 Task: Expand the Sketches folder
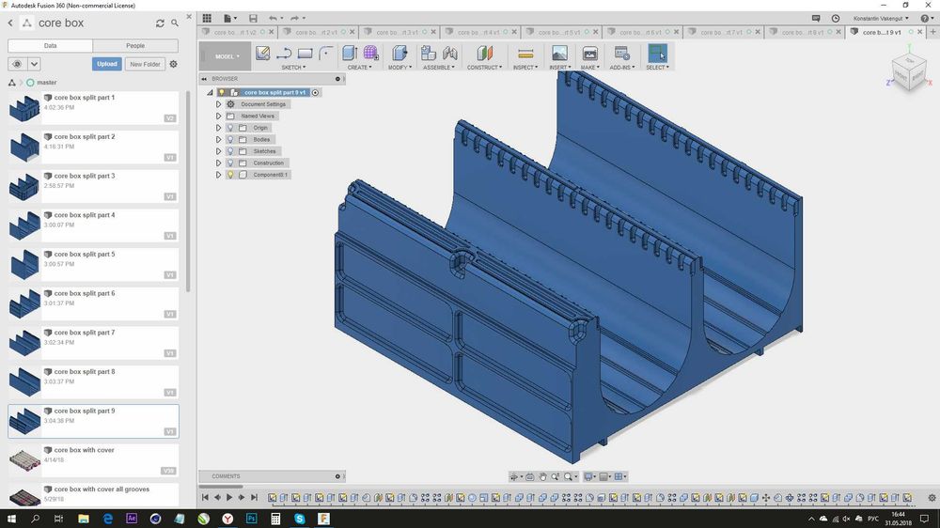(219, 151)
